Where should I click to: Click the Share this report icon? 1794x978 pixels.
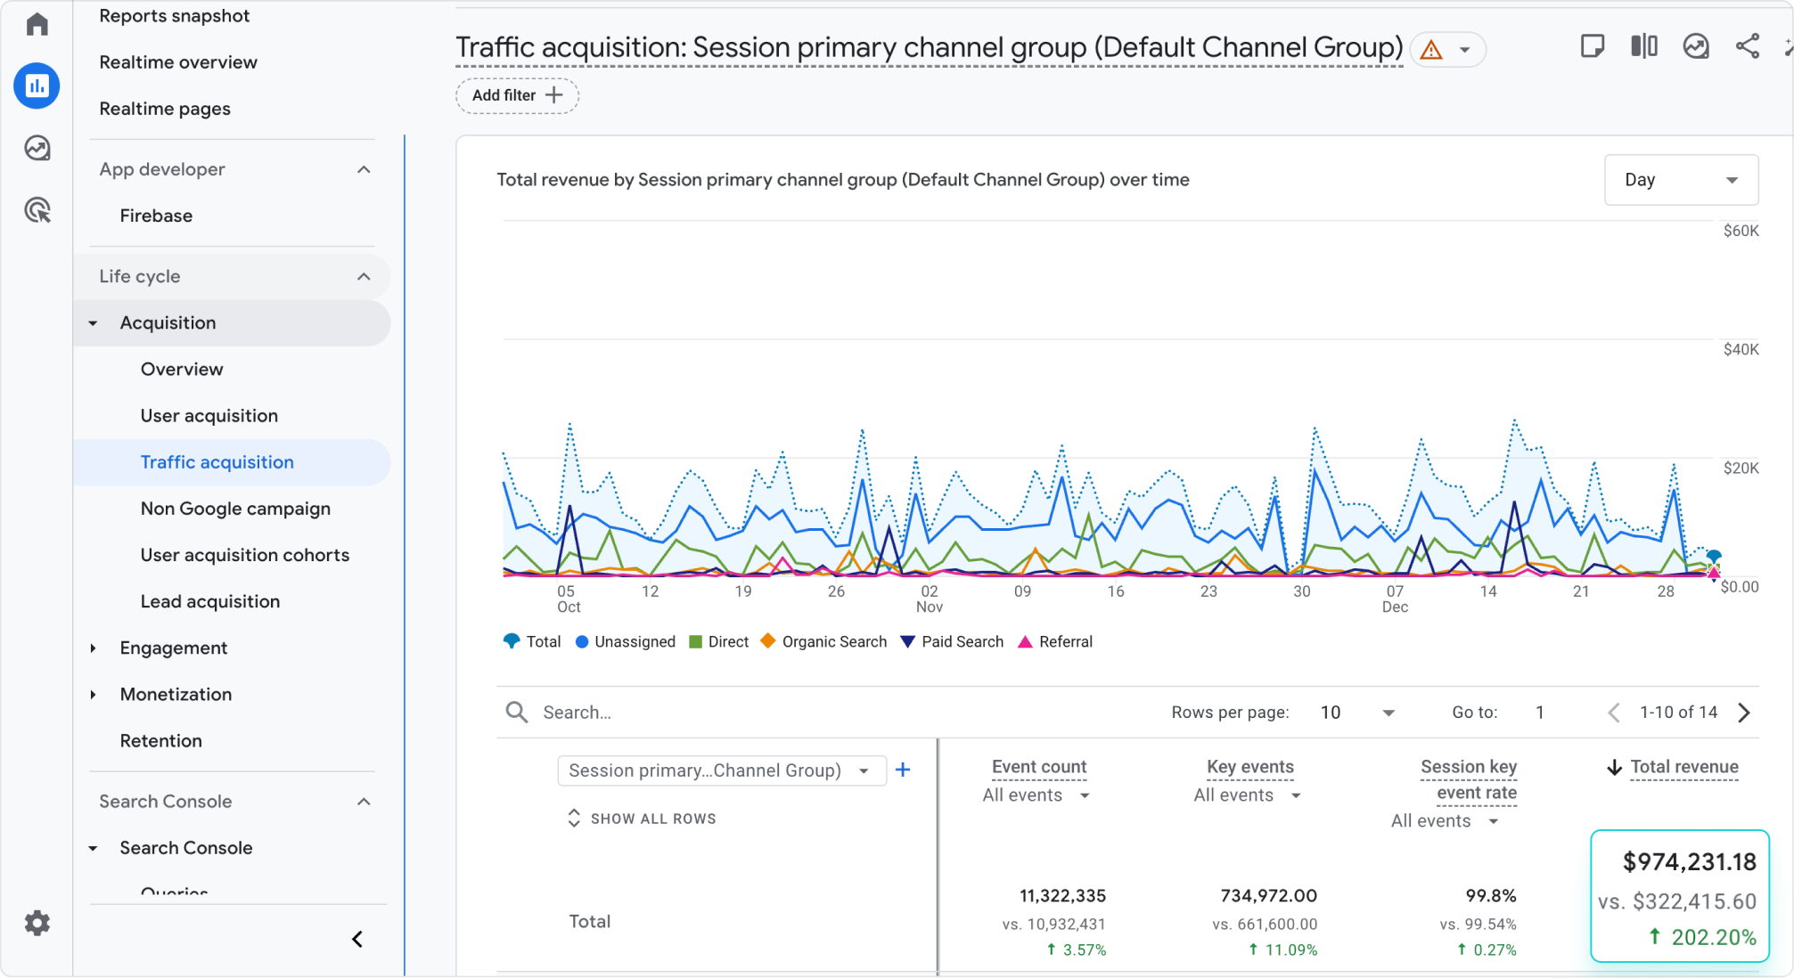(x=1747, y=46)
